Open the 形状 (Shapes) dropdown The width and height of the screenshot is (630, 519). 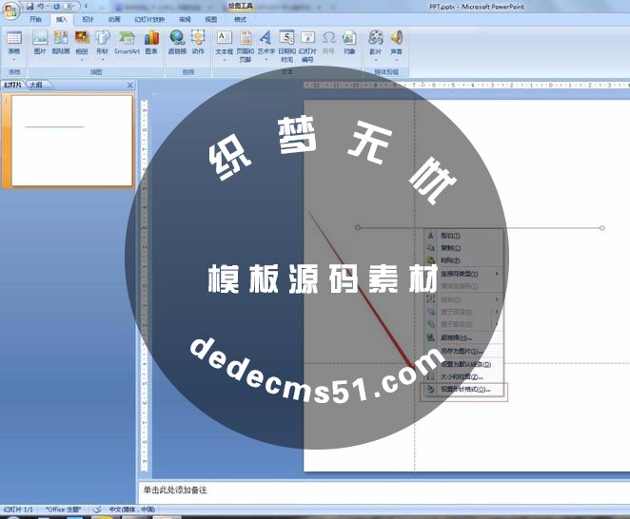(102, 42)
